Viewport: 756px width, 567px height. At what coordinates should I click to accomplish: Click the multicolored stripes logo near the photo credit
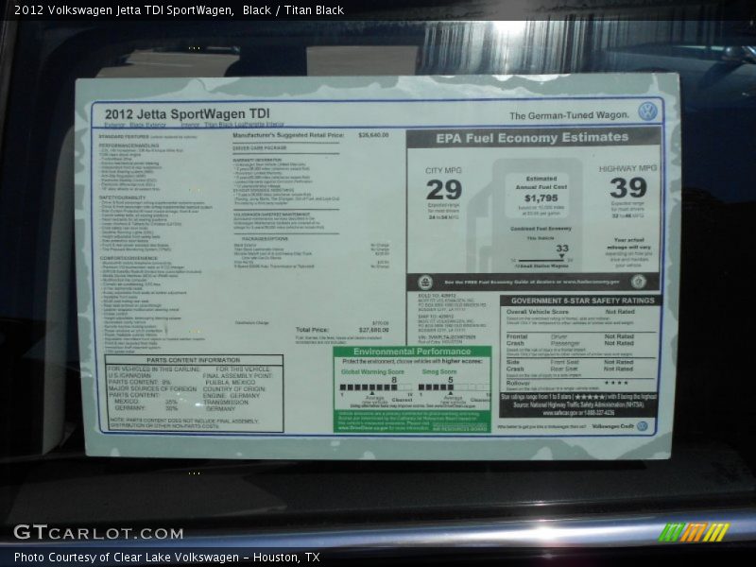point(694,532)
